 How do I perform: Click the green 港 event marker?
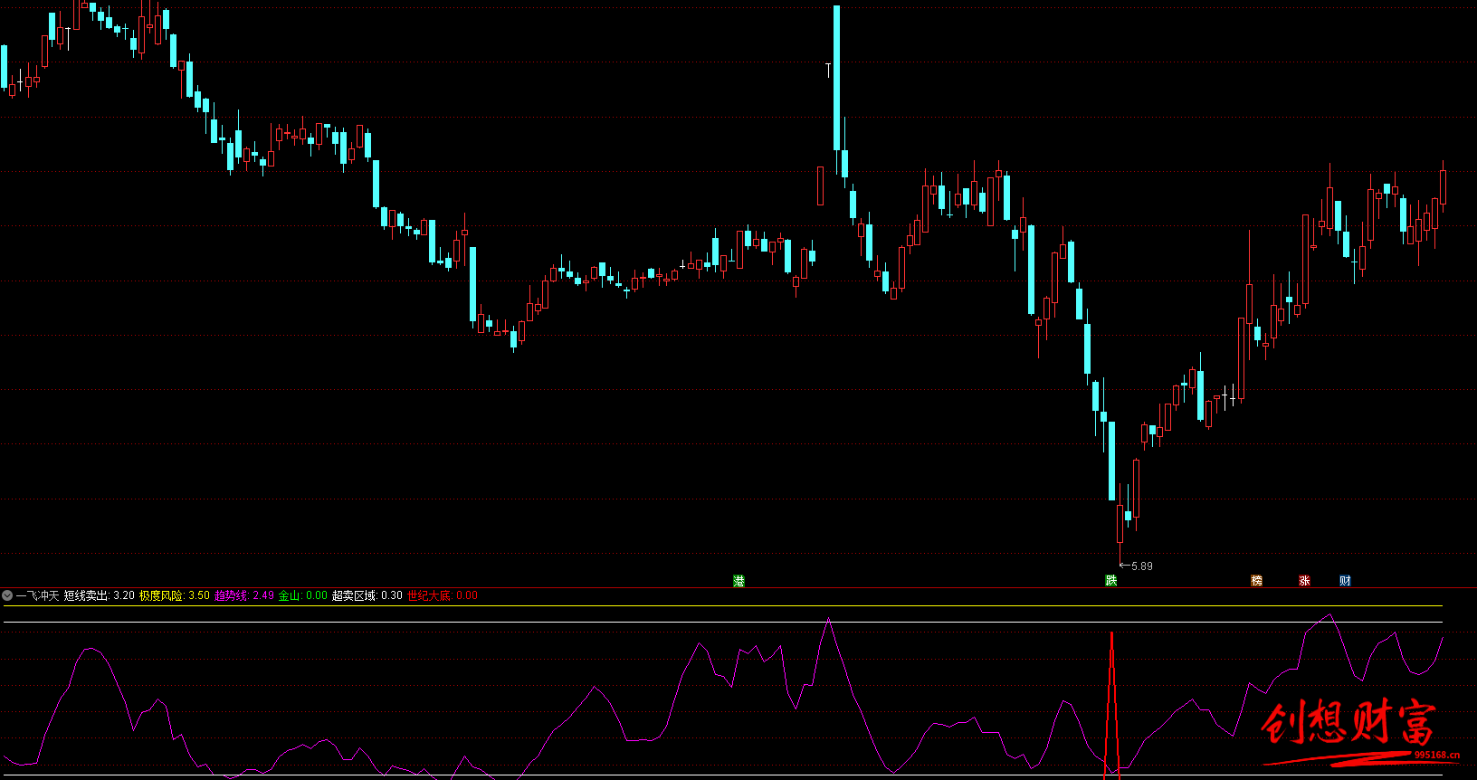coord(738,581)
